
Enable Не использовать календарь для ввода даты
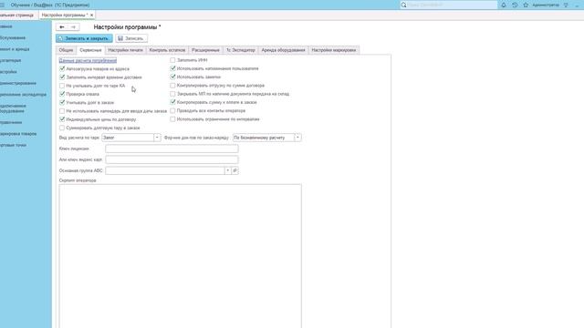[62, 111]
